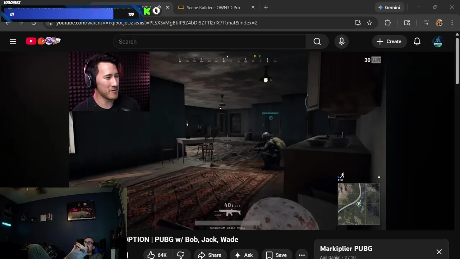The image size is (460, 259).
Task: Share the PUBG video
Action: [x=210, y=255]
